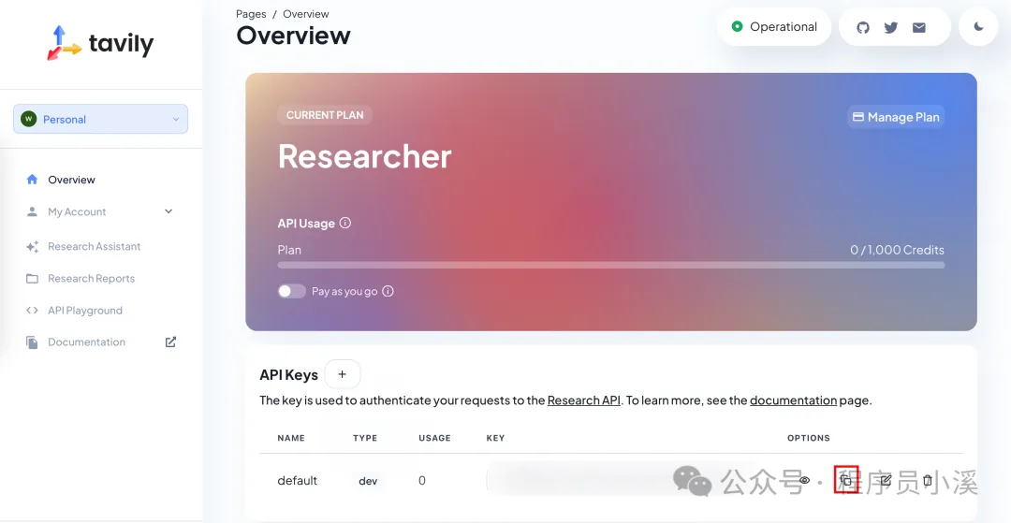Image resolution: width=1011 pixels, height=523 pixels.
Task: Click Manage Plan button
Action: (x=896, y=117)
